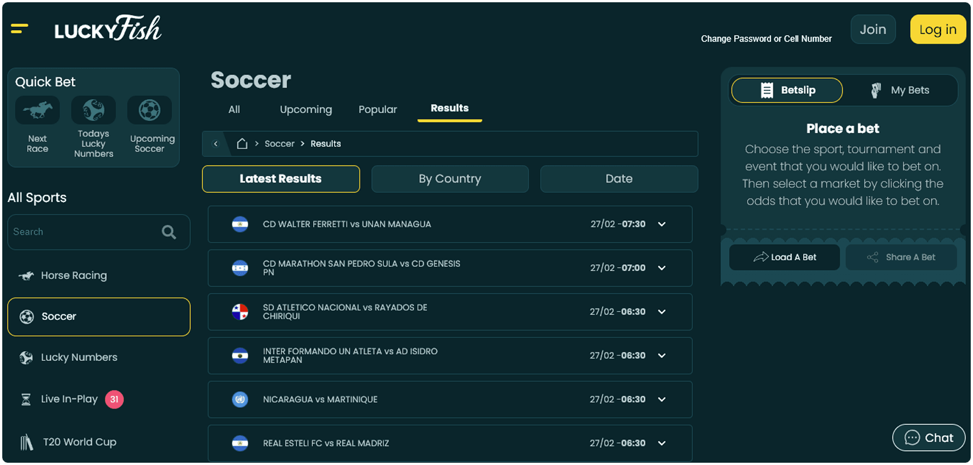Select the Todays Lucky Numbers icon
The height and width of the screenshot is (465, 973).
pyautogui.click(x=93, y=110)
